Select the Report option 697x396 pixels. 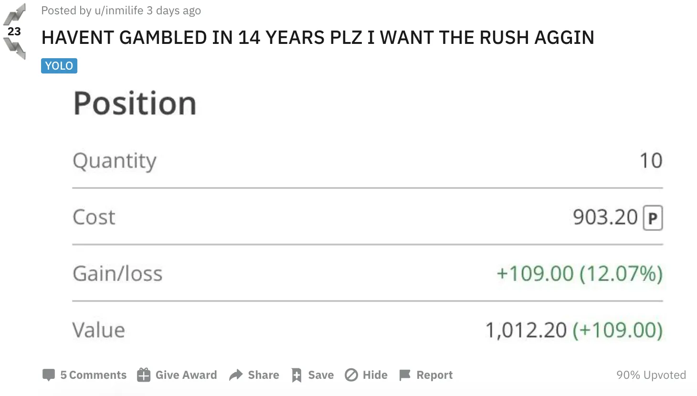434,375
